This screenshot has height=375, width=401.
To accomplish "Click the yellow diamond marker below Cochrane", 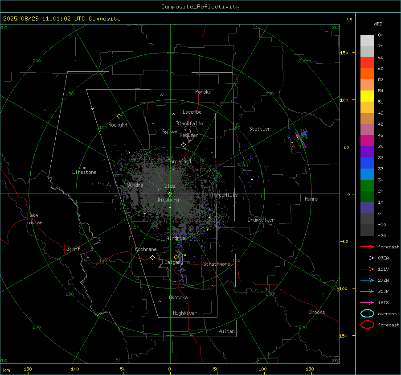I will coord(153,257).
